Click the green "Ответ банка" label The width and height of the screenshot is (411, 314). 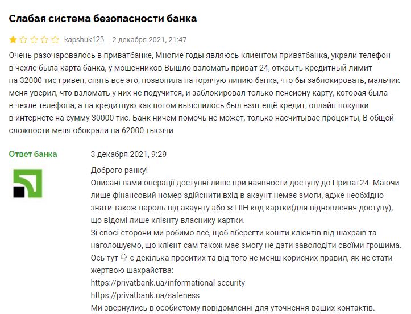pyautogui.click(x=33, y=154)
